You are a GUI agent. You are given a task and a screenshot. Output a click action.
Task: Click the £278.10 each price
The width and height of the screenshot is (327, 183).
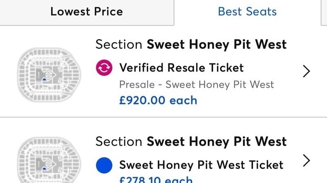click(x=155, y=179)
